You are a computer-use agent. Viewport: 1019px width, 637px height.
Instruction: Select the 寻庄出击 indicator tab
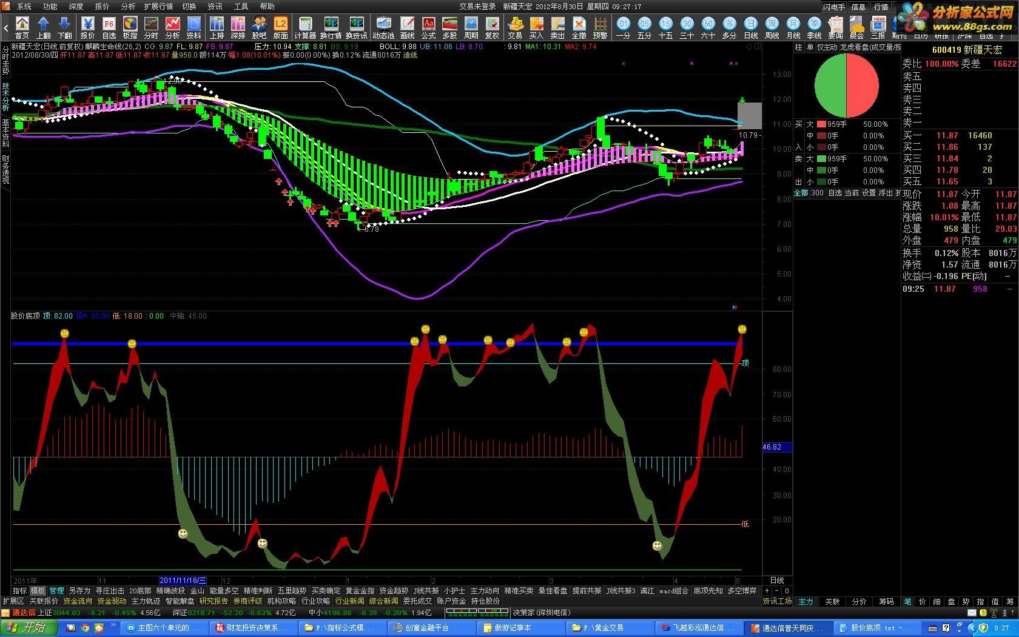pos(110,590)
